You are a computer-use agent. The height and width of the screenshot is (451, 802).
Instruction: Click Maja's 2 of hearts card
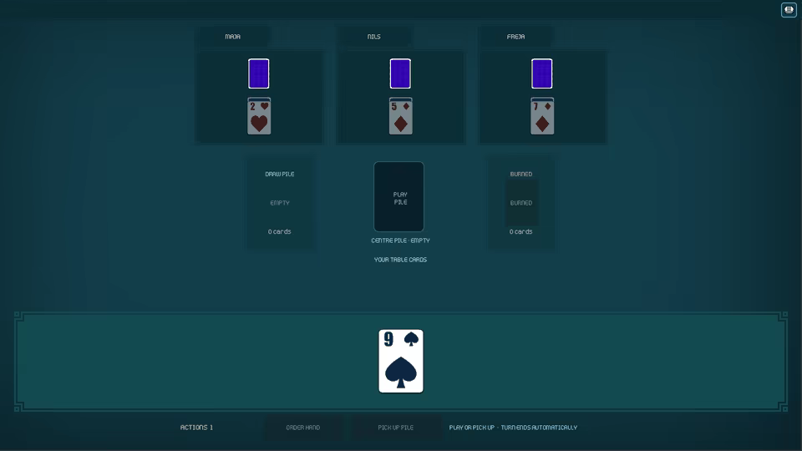point(259,116)
